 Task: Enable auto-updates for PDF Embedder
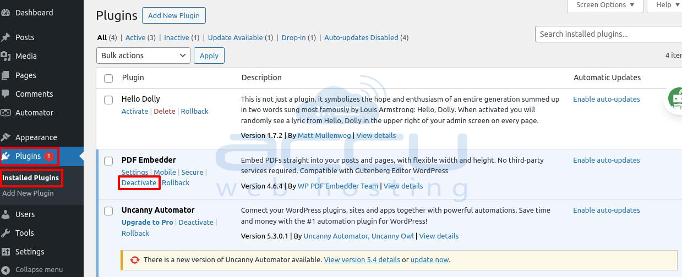607,160
